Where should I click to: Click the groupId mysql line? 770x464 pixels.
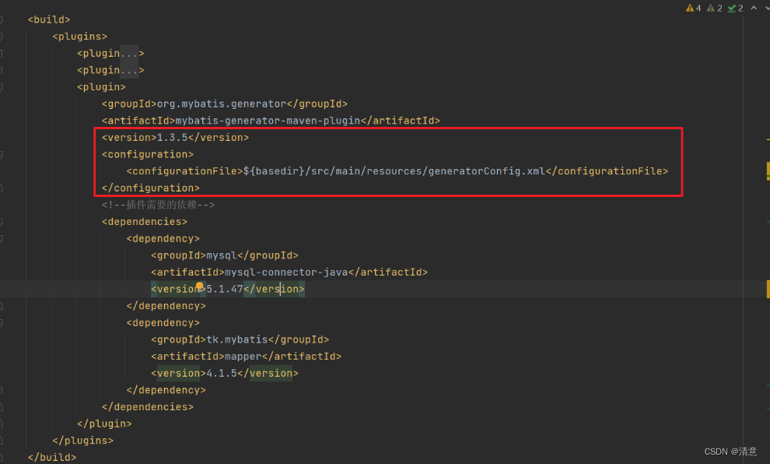coord(225,255)
